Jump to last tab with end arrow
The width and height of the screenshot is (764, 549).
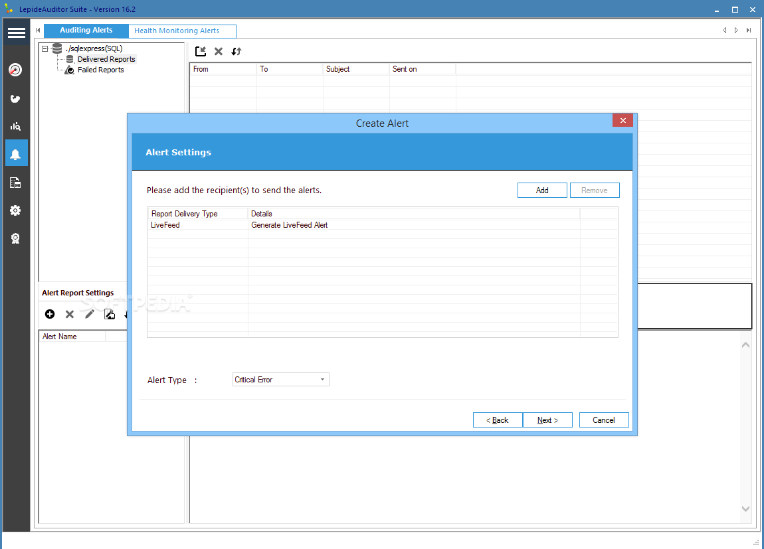click(x=749, y=30)
